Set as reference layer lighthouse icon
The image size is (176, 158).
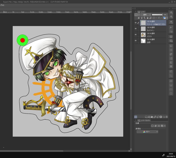click(142, 18)
